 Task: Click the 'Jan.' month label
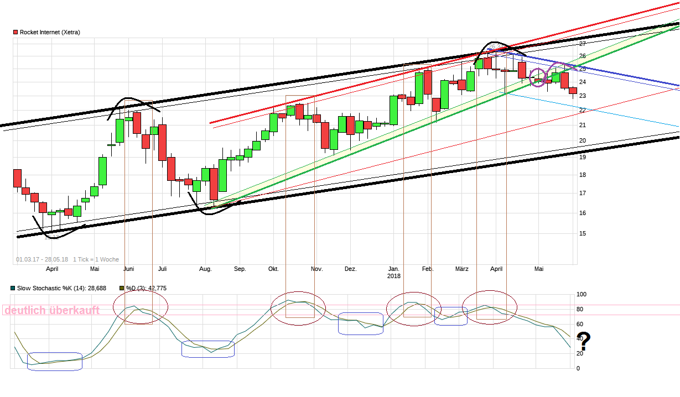click(394, 269)
